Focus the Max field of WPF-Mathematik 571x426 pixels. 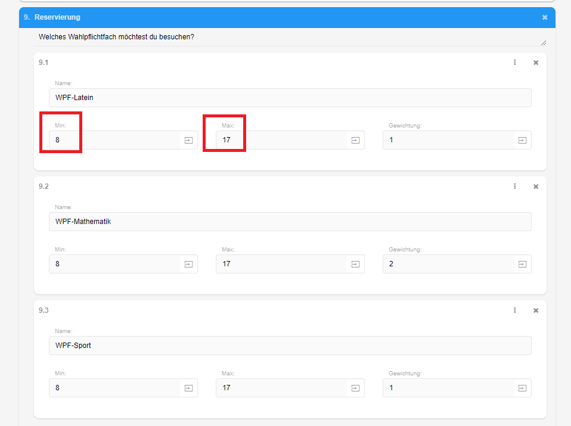point(281,264)
